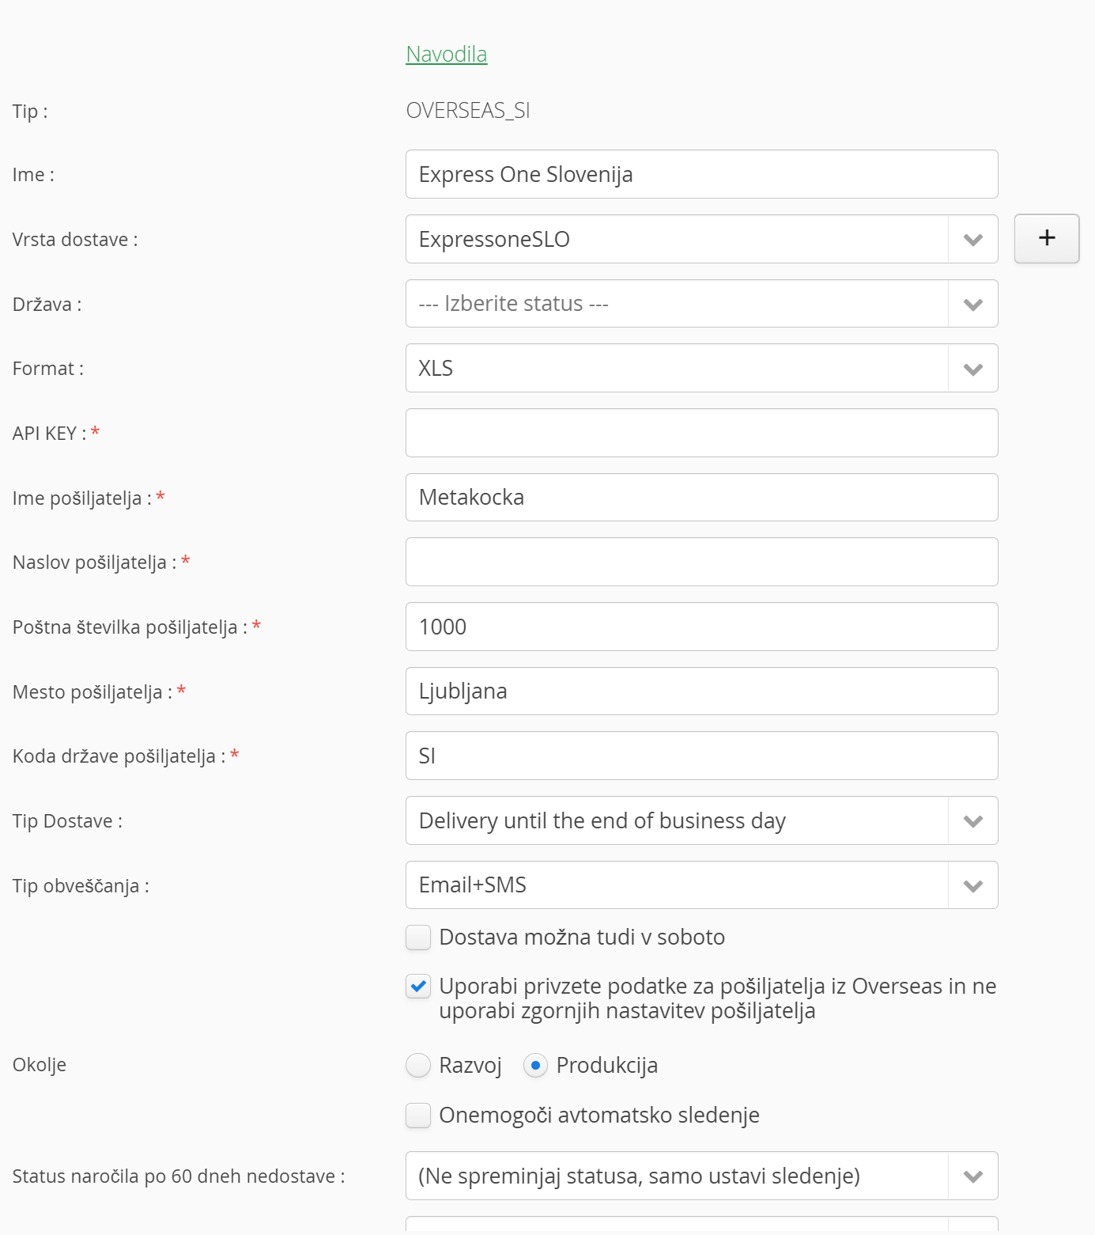Focus the empty Naslov pošiljatelja field
The width and height of the screenshot is (1095, 1235).
tap(701, 562)
